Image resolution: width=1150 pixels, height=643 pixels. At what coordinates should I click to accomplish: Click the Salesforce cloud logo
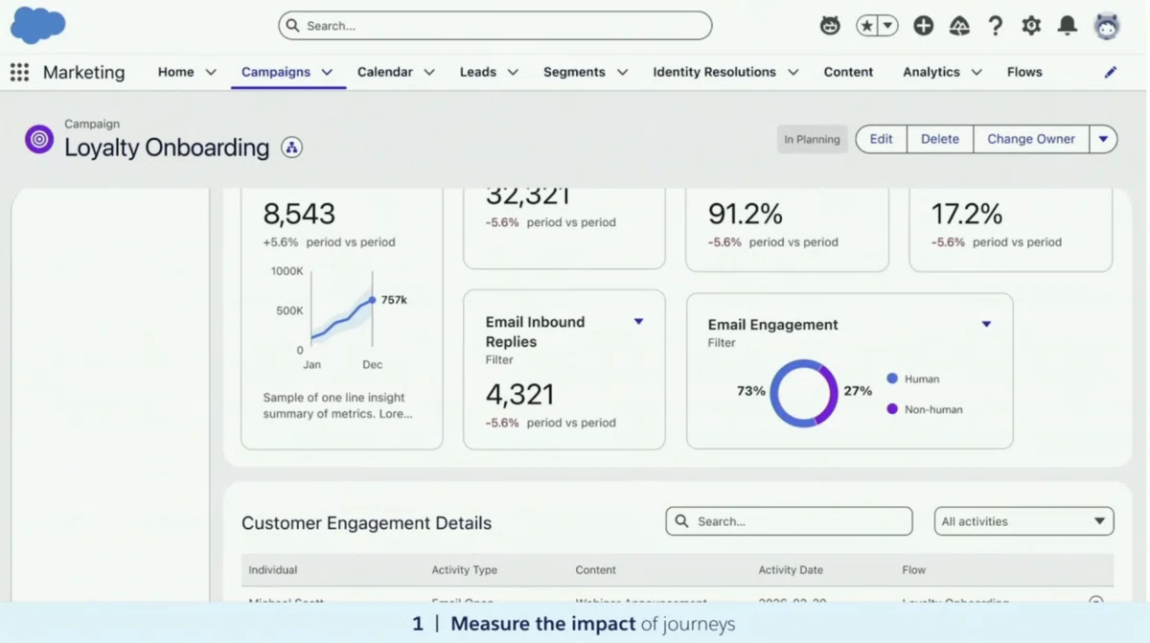37,24
